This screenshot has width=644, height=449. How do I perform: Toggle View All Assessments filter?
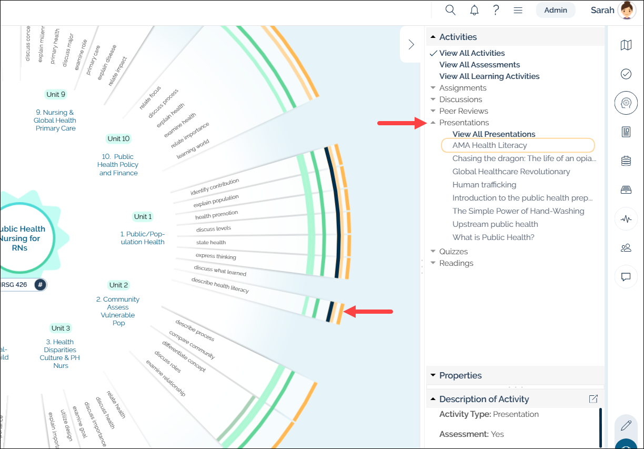click(479, 65)
